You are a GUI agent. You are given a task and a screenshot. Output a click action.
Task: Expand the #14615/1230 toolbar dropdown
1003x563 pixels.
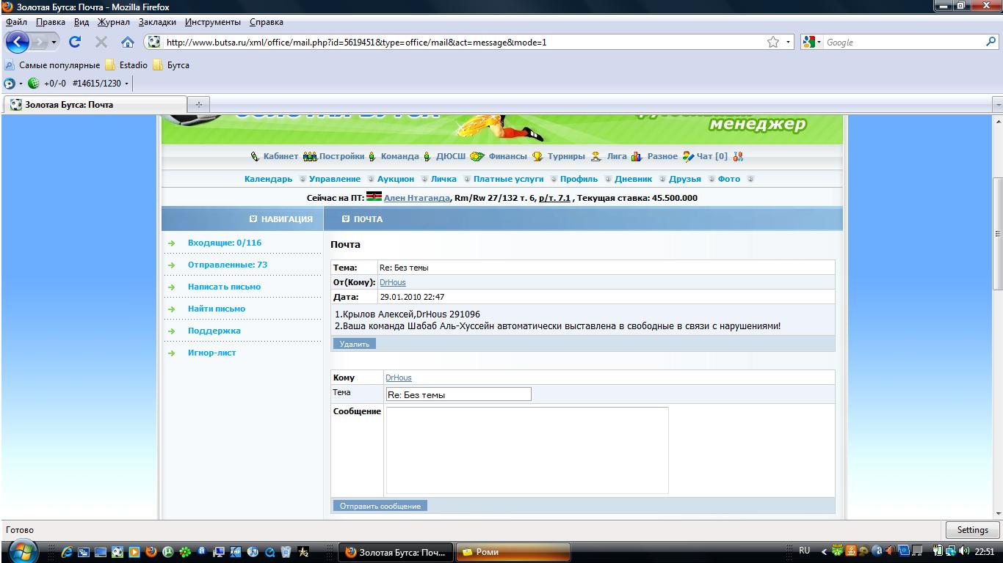pos(126,84)
